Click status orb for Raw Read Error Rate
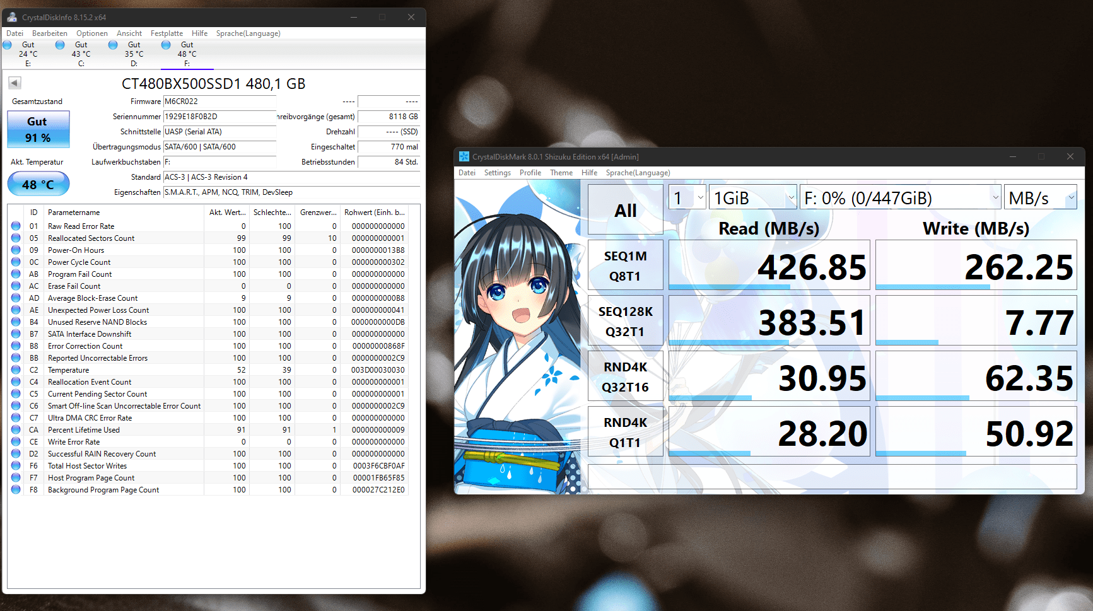Image resolution: width=1093 pixels, height=611 pixels. pyautogui.click(x=16, y=226)
